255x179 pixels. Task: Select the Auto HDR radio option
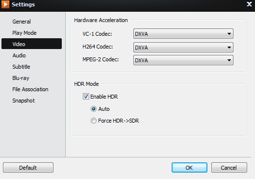(x=94, y=109)
